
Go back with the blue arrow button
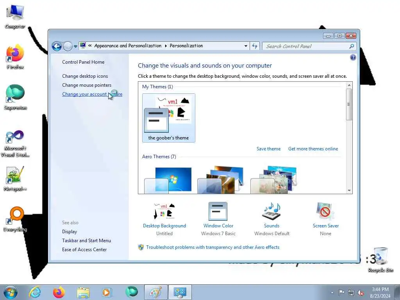pos(57,46)
